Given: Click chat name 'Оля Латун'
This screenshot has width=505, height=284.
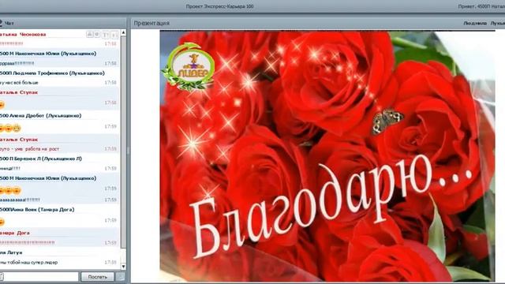Looking at the screenshot, I should 11,252.
